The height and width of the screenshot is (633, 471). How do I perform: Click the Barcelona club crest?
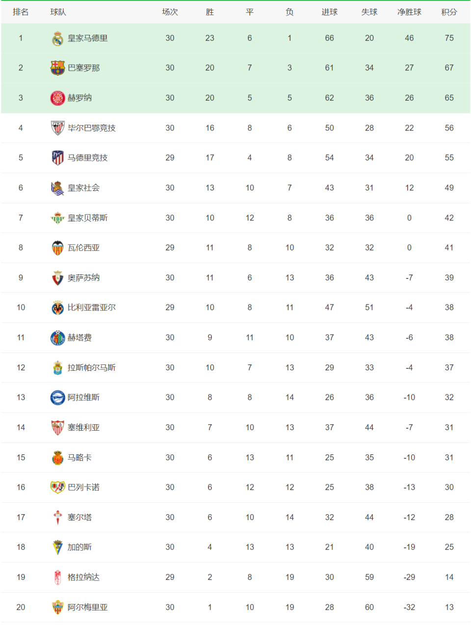pyautogui.click(x=57, y=68)
